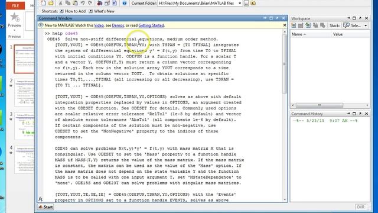Go up one folder level icon
This screenshot has width=378, height=213.
click(x=253, y=3)
